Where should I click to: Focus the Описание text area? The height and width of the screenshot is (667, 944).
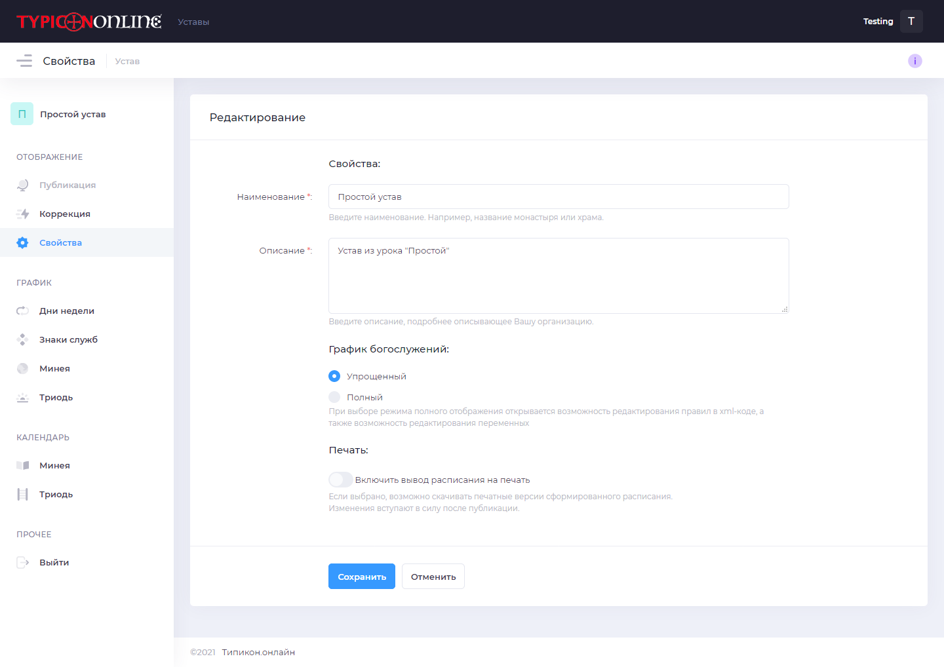tap(559, 276)
